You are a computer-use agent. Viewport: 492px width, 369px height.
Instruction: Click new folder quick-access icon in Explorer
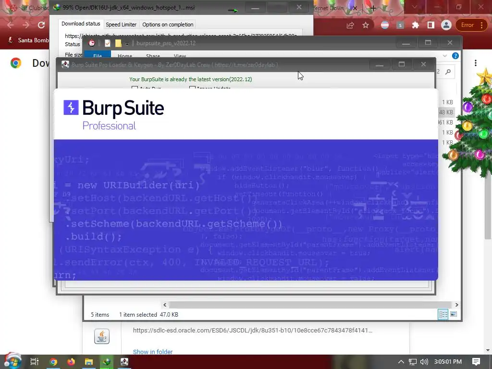(118, 43)
